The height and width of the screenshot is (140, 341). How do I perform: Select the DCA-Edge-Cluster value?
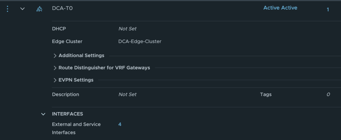point(140,41)
